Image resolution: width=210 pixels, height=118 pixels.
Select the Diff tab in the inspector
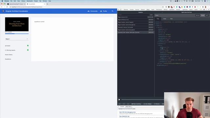(x=207, y=15)
